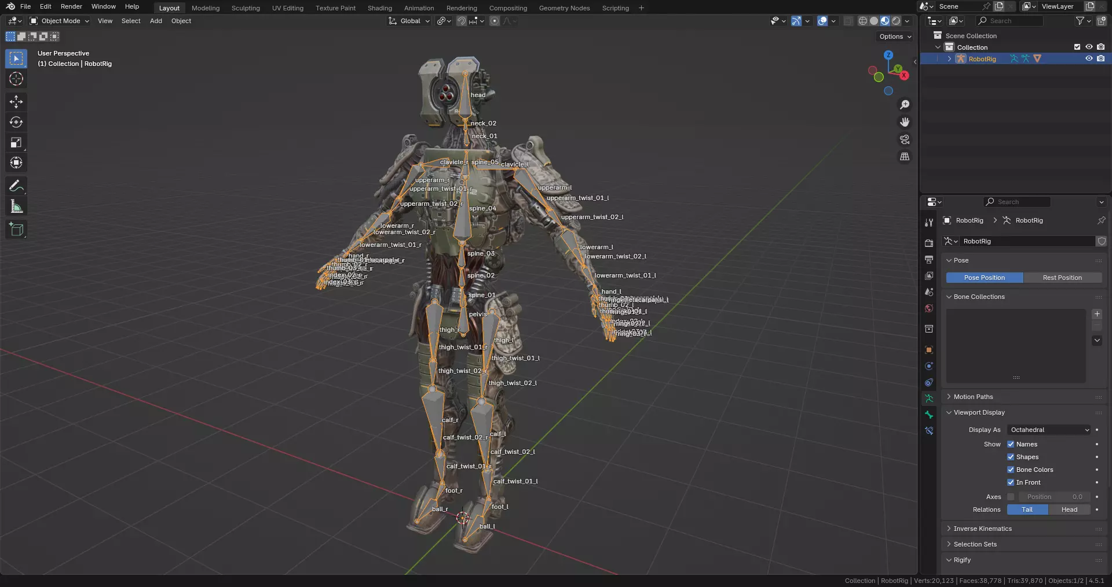This screenshot has width=1112, height=587.
Task: Open the viewport Add menu
Action: 156,21
